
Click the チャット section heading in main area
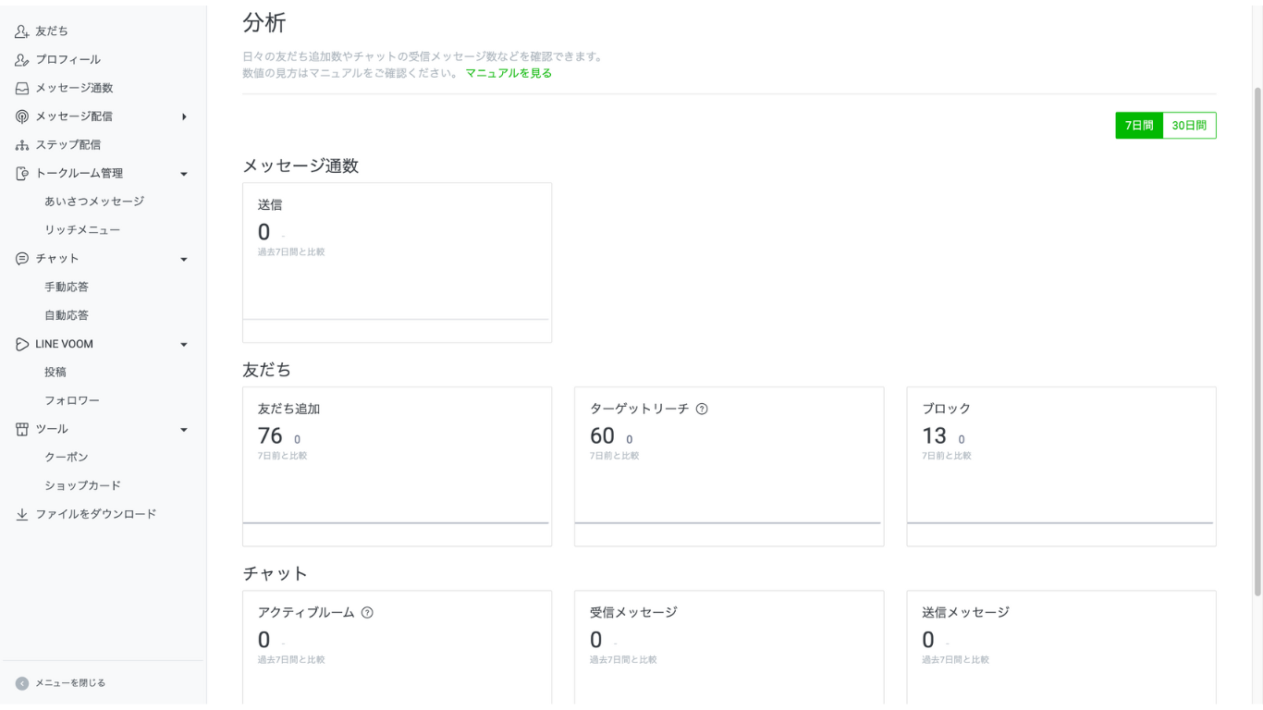(x=275, y=574)
